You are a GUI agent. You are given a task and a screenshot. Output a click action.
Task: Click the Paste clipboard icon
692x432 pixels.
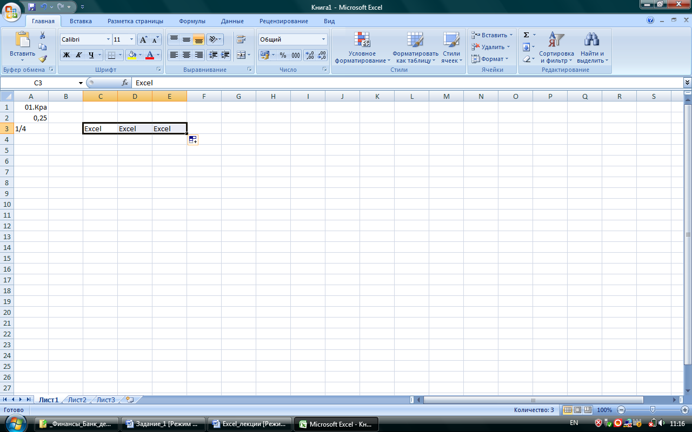point(22,39)
